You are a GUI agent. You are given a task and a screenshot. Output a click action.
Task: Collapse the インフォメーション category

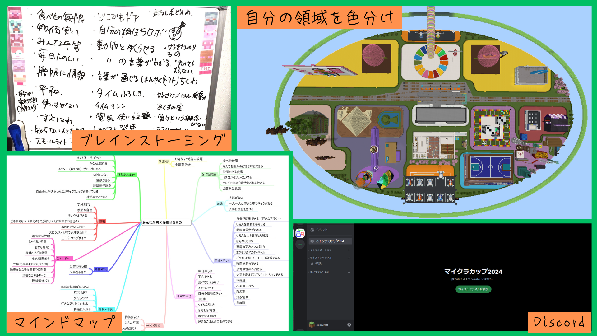coord(320,250)
